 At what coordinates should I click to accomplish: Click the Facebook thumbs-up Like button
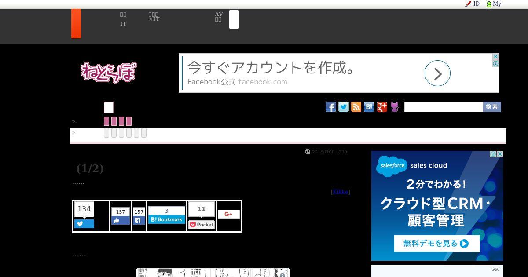121,220
